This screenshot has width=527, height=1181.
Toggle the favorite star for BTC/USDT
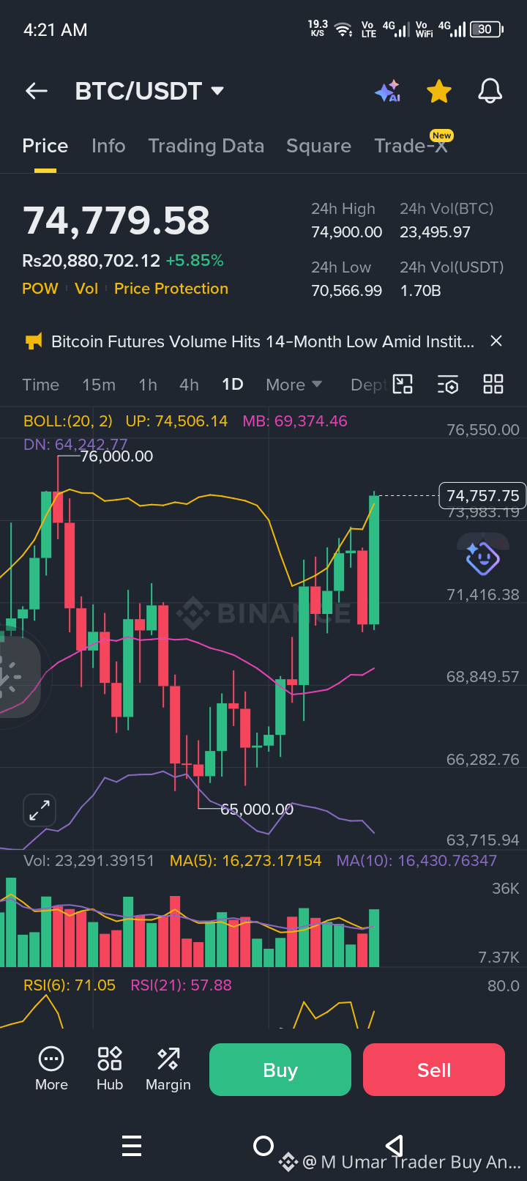click(439, 92)
